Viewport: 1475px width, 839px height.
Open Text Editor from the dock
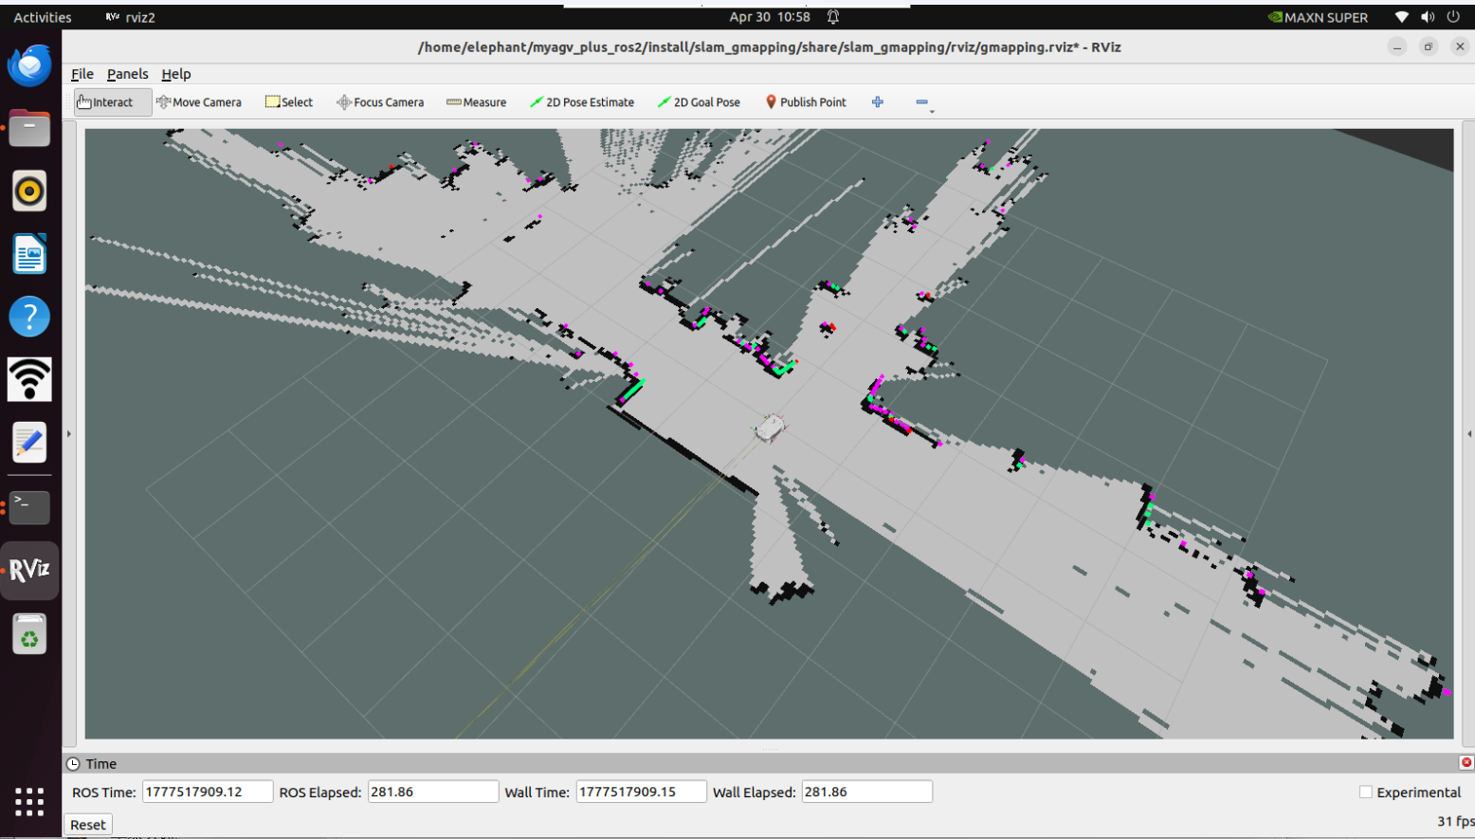pyautogui.click(x=29, y=443)
